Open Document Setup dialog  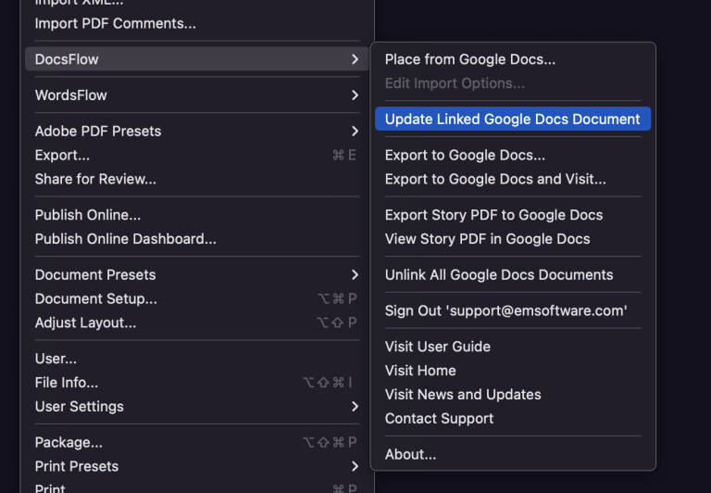tap(96, 299)
